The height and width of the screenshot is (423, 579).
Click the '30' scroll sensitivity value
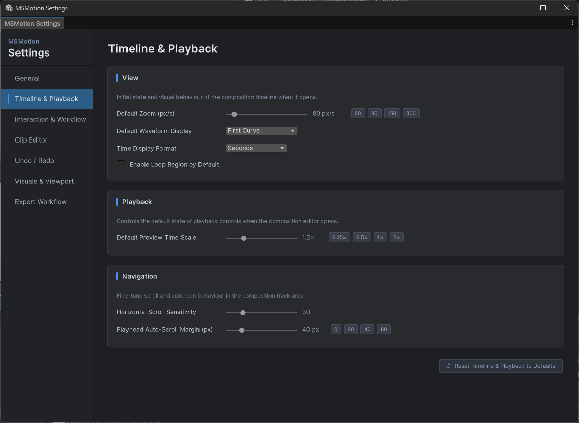[x=306, y=312]
